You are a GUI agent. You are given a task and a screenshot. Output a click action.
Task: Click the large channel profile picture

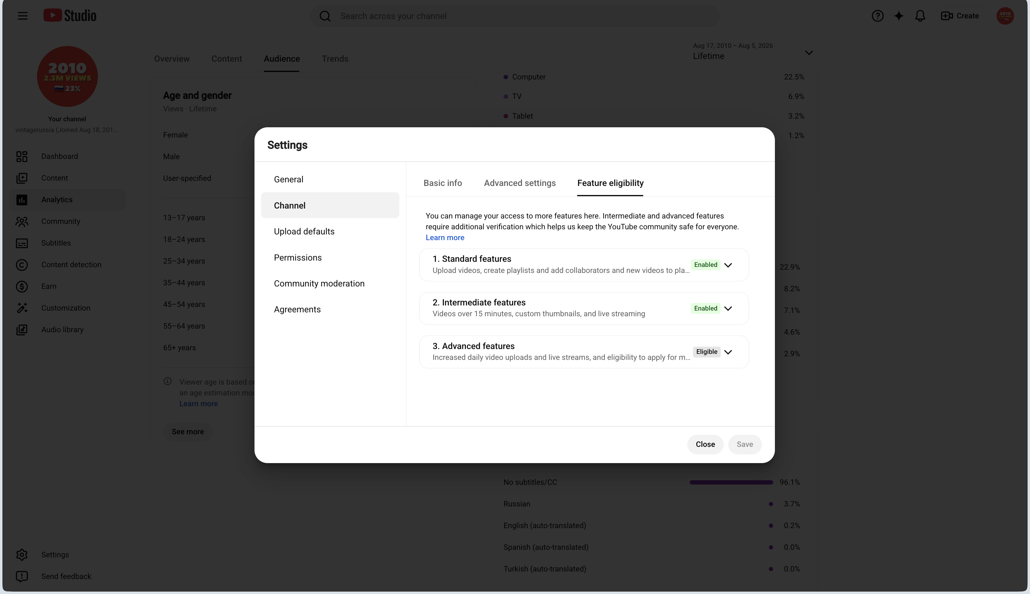pos(67,76)
